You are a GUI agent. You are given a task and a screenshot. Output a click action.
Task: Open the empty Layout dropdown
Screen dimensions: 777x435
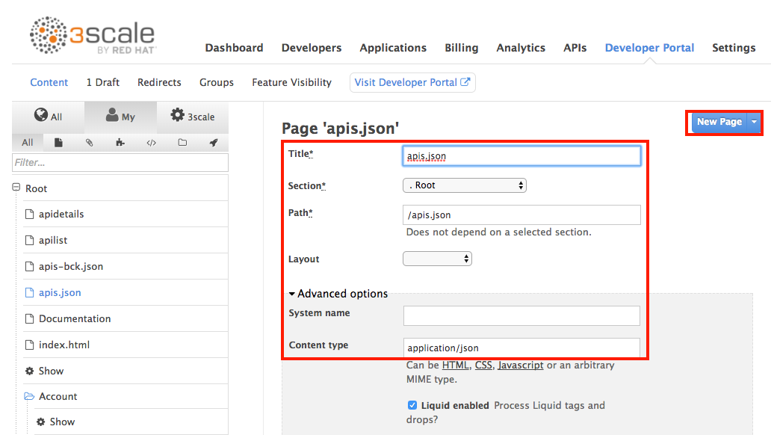pyautogui.click(x=437, y=259)
